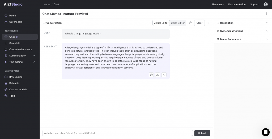Click the thumbs down on the assistant response
Viewport: 272px width, 139px height.
coord(164,75)
